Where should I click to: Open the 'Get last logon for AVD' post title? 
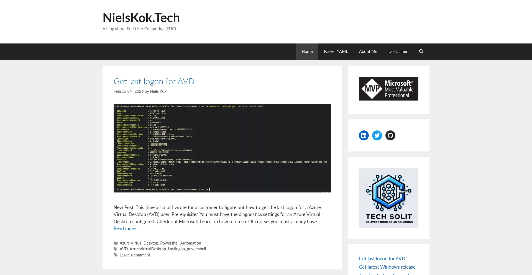[x=154, y=81]
